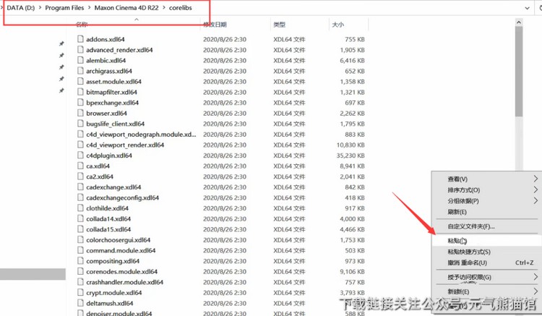542x316 pixels.
Task: Click the file icon beside c4dplugin.xdl64
Action: [80, 155]
